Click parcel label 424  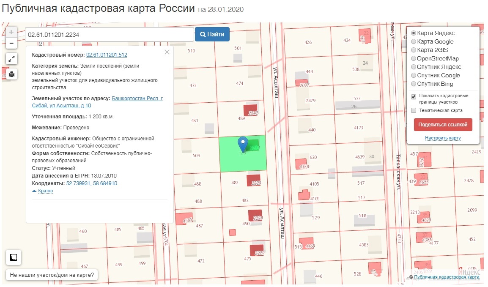pos(347,40)
